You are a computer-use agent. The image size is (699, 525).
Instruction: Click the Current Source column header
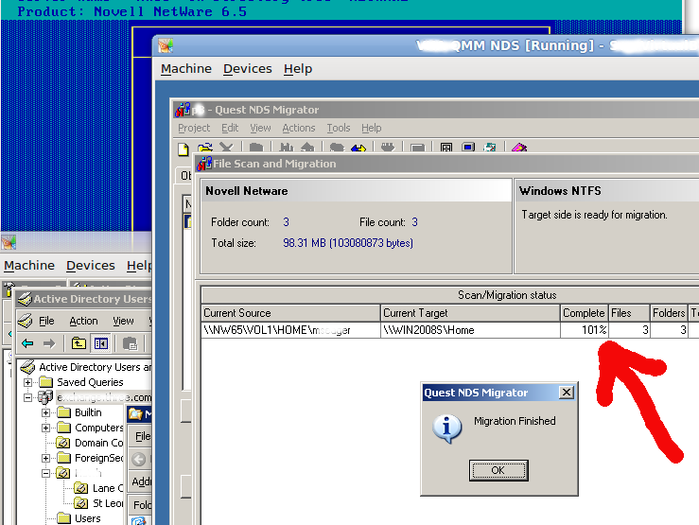[x=290, y=313]
